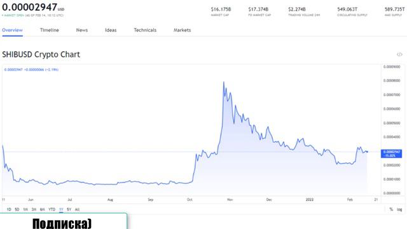The image size is (407, 229).
Task: Toggle log scale on the chart
Action: 399,209
